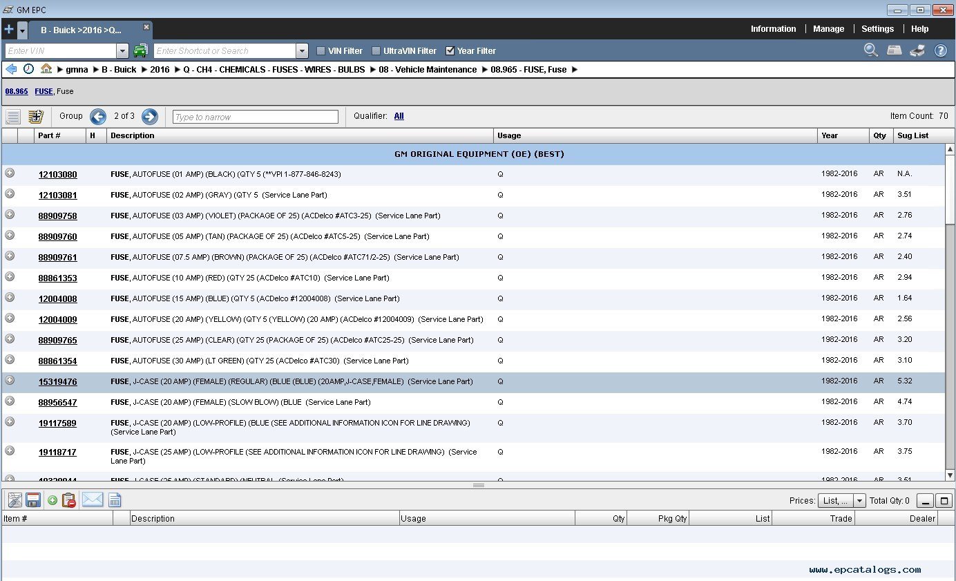
Task: Open the magnifying glass search icon
Action: [871, 50]
